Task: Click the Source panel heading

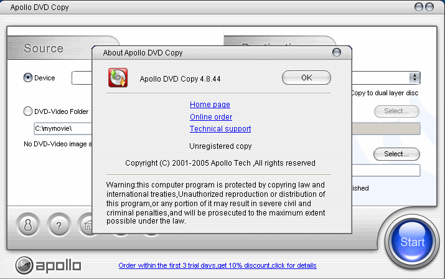Action: (44, 49)
